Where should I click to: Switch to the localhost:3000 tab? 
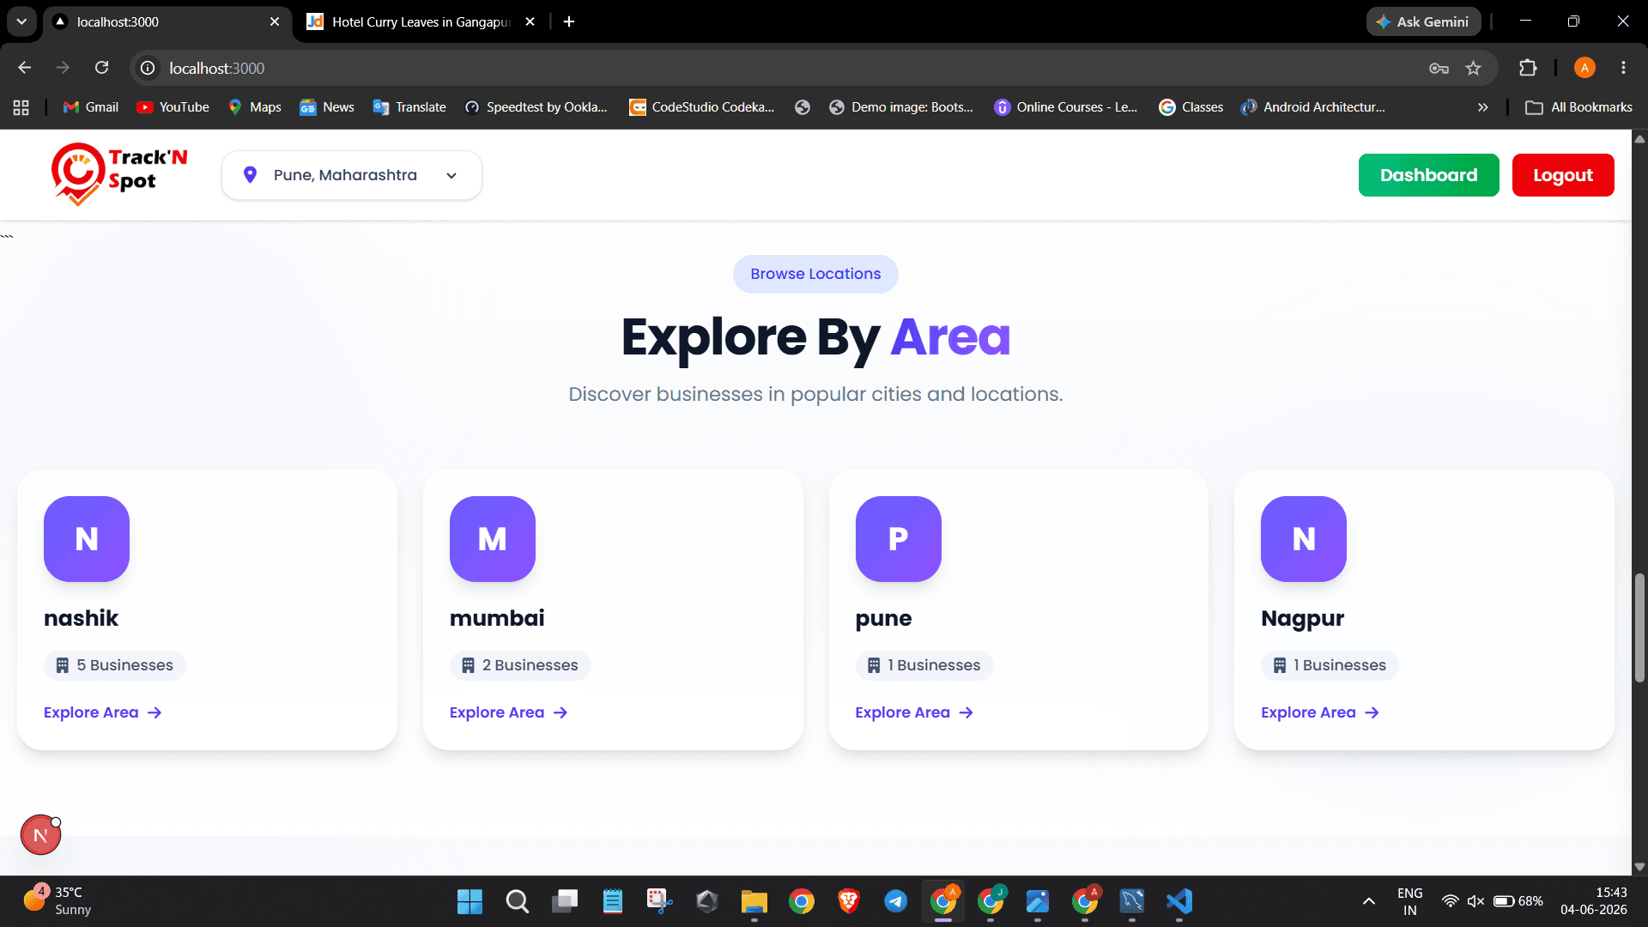[x=167, y=21]
